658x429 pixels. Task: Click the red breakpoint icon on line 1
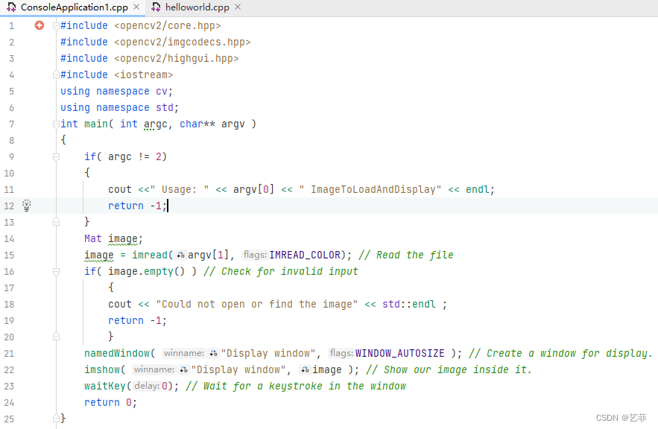[39, 25]
